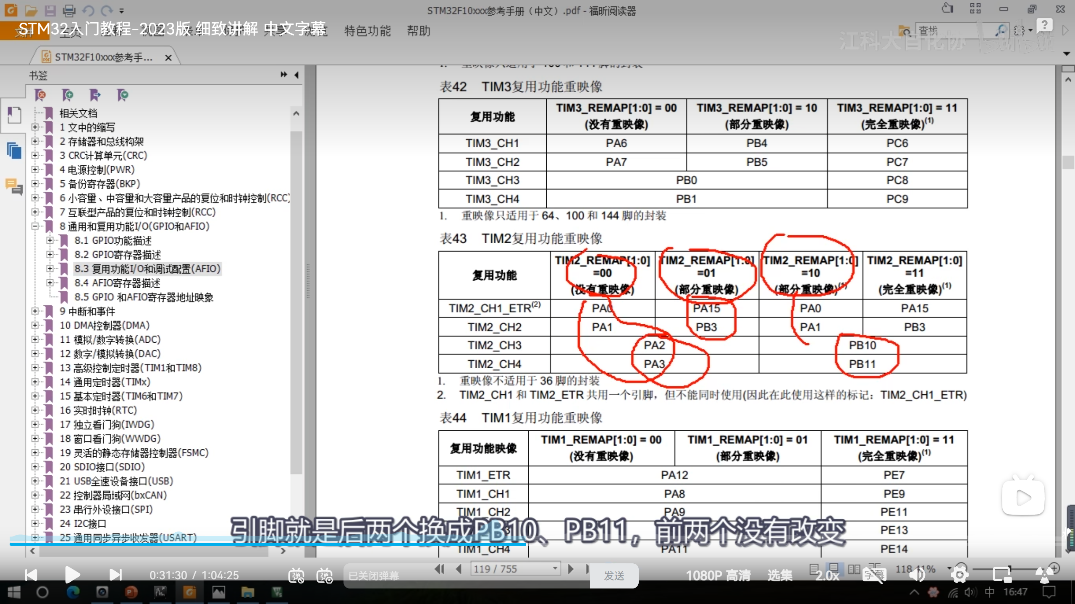Image resolution: width=1075 pixels, height=604 pixels.
Task: Open video player settings gear
Action: click(x=960, y=575)
